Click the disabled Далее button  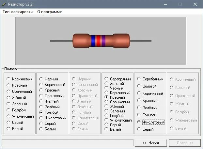(185, 143)
